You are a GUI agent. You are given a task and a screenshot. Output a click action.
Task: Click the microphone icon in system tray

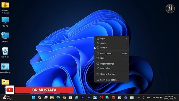tap(143, 98)
